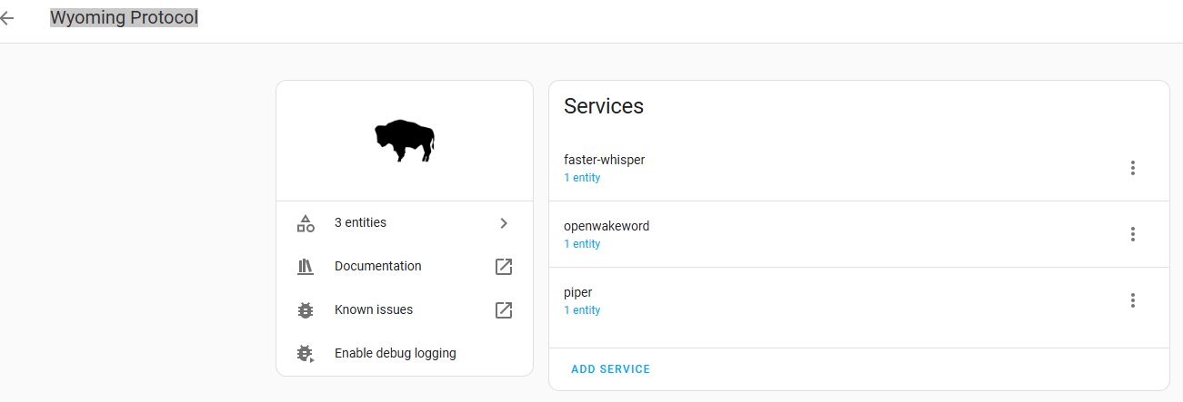1183x402 pixels.
Task: Open piper three-dot menu
Action: (x=1133, y=300)
